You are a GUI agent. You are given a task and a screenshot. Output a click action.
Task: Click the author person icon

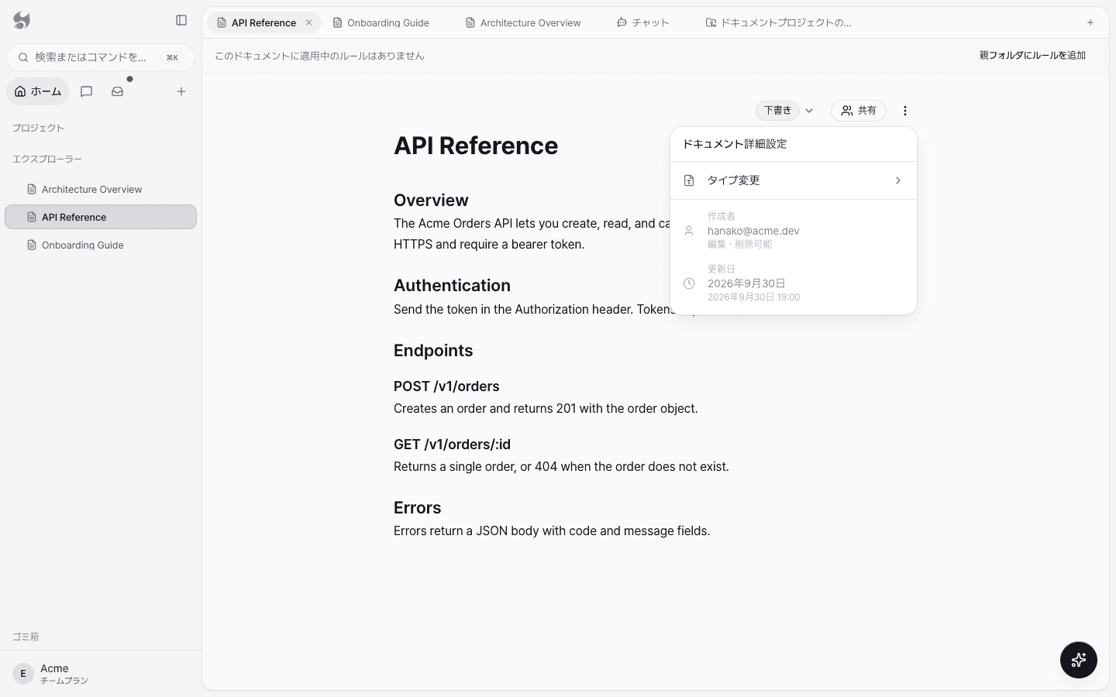[689, 231]
